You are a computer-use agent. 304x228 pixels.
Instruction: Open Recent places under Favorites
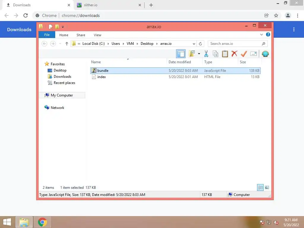tap(61, 83)
